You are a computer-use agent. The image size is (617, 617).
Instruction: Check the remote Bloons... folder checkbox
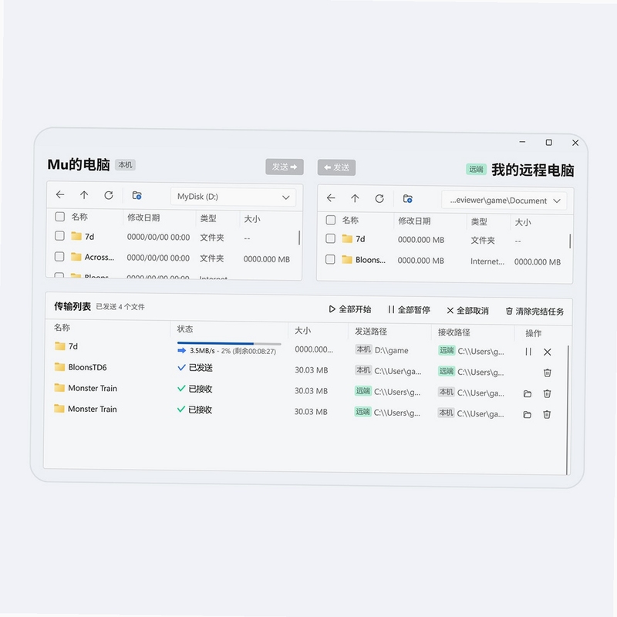330,259
